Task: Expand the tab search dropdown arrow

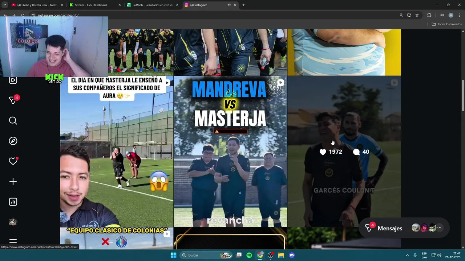Action: pyautogui.click(x=5, y=5)
